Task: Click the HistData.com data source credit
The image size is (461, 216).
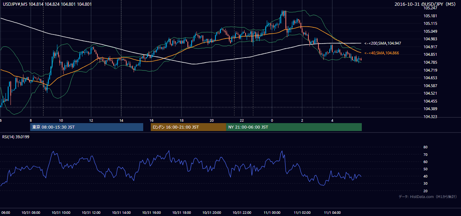Action: (428, 197)
